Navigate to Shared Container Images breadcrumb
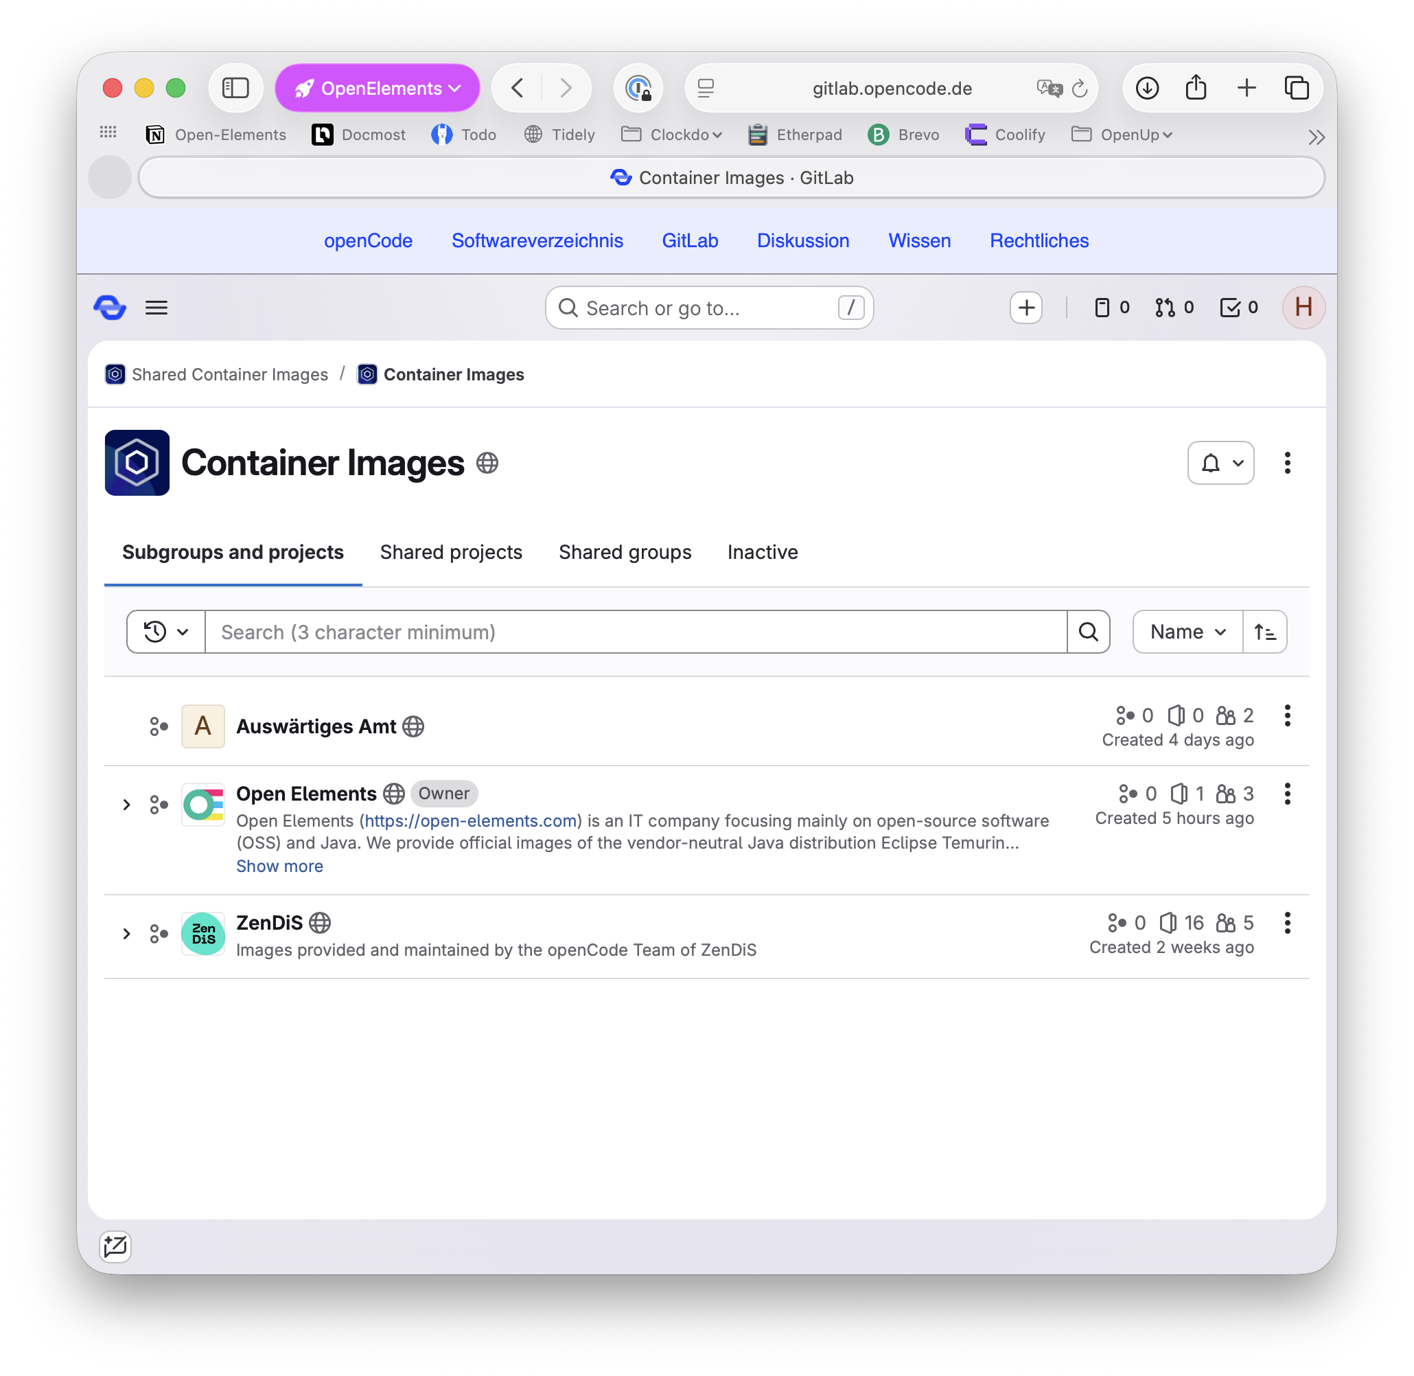 (x=229, y=374)
